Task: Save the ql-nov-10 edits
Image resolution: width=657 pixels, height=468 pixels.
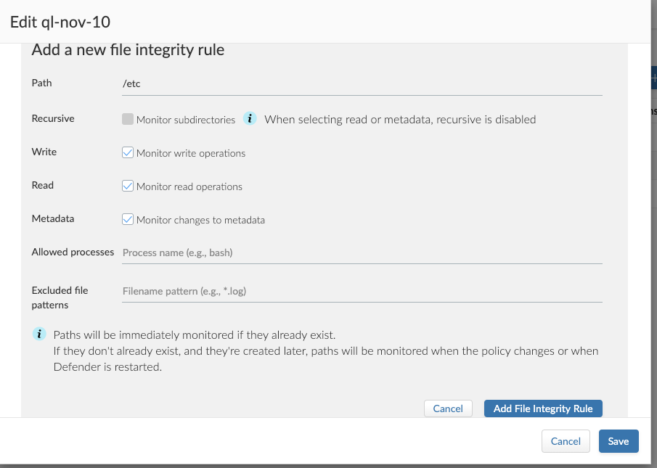Action: 619,441
